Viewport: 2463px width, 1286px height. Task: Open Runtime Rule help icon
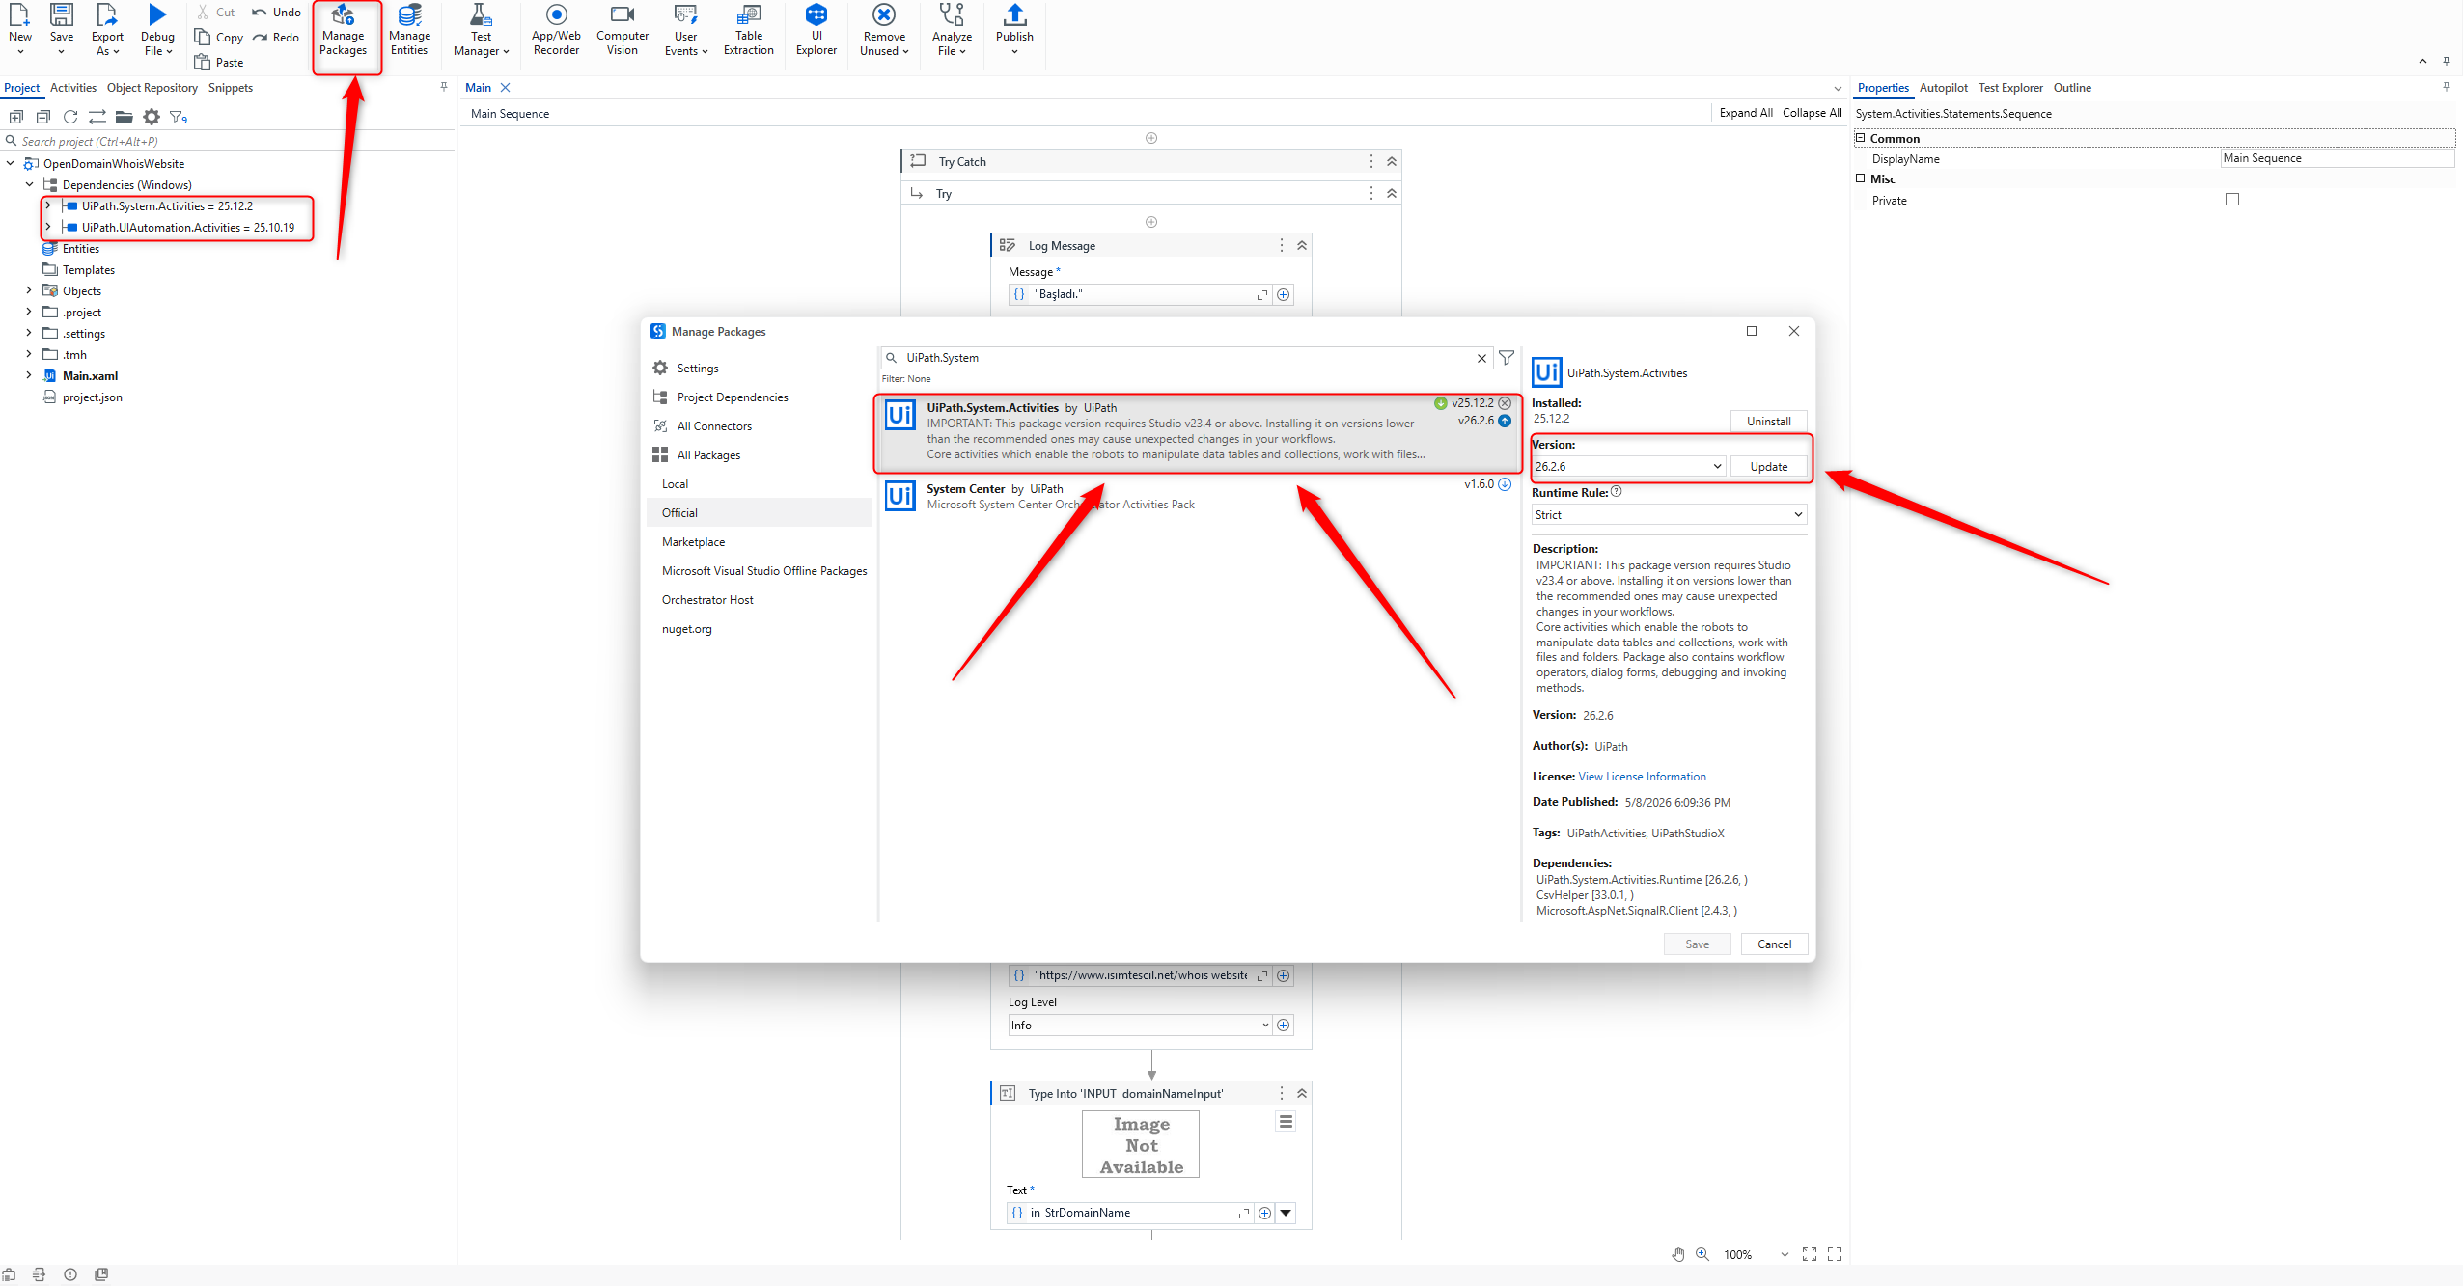click(1617, 492)
